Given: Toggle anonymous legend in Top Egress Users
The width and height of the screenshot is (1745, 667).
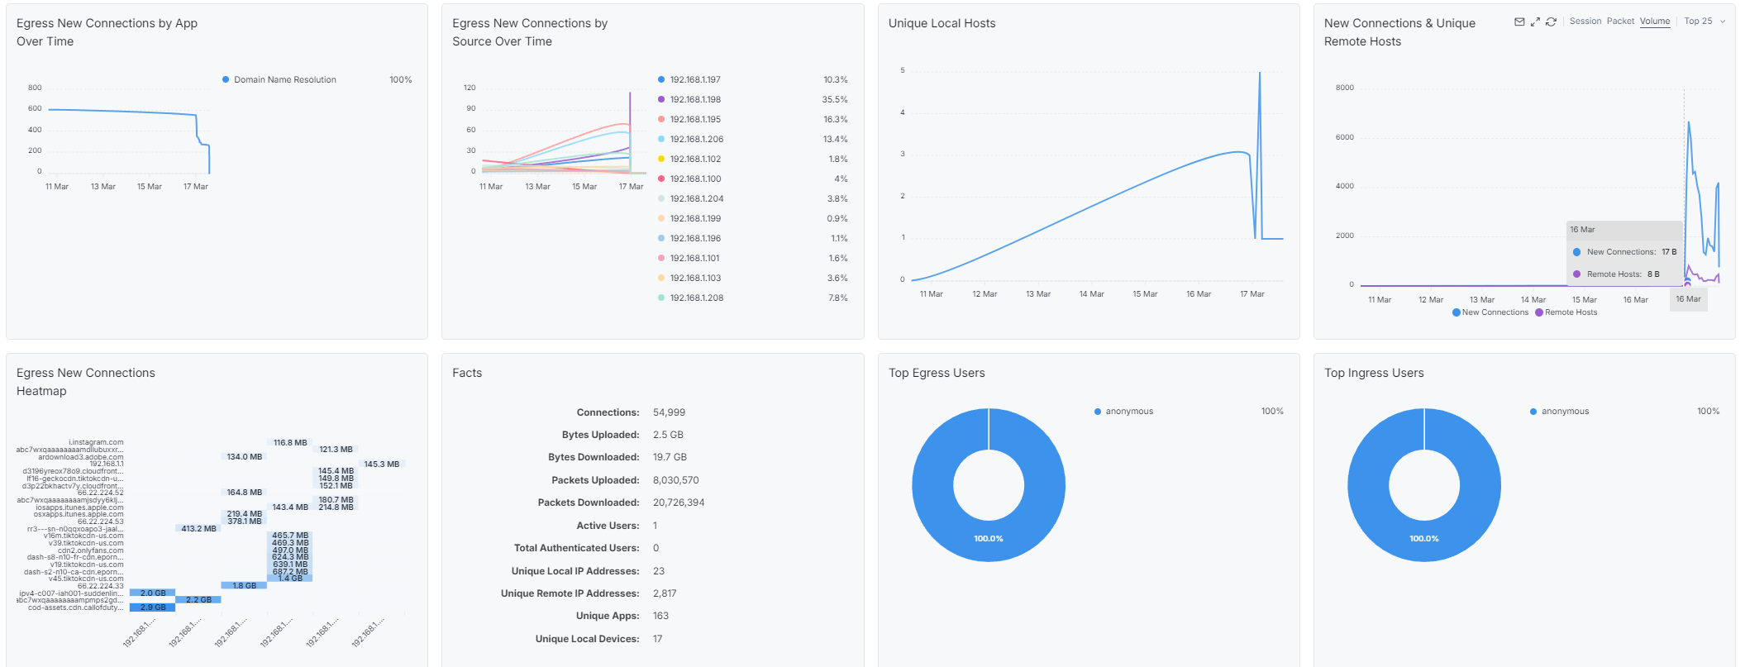Looking at the screenshot, I should (1123, 412).
